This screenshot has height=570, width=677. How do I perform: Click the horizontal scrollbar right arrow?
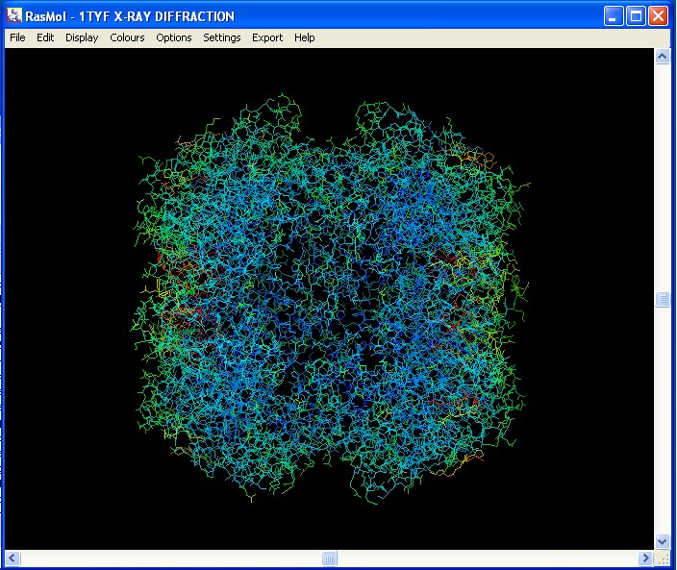point(645,558)
